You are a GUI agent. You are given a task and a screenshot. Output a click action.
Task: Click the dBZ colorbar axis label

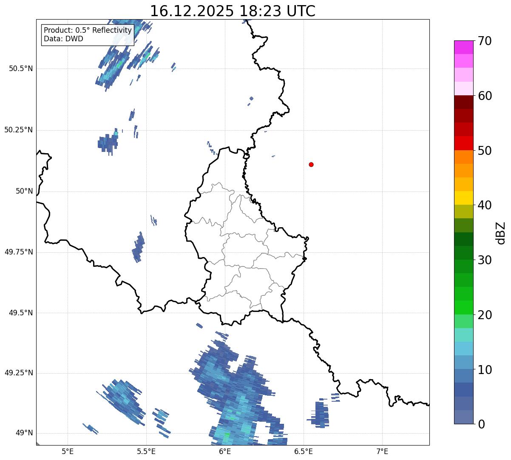click(x=501, y=232)
